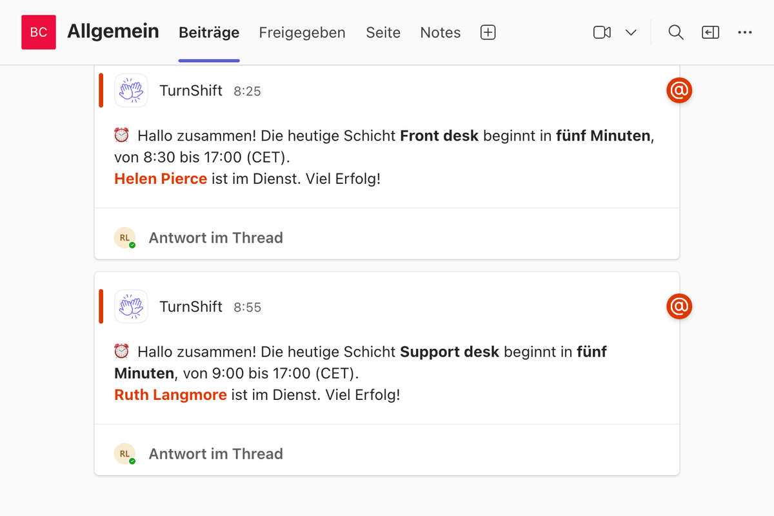Click the TurnShift app icon at 8:55
The width and height of the screenshot is (774, 516).
click(x=132, y=306)
